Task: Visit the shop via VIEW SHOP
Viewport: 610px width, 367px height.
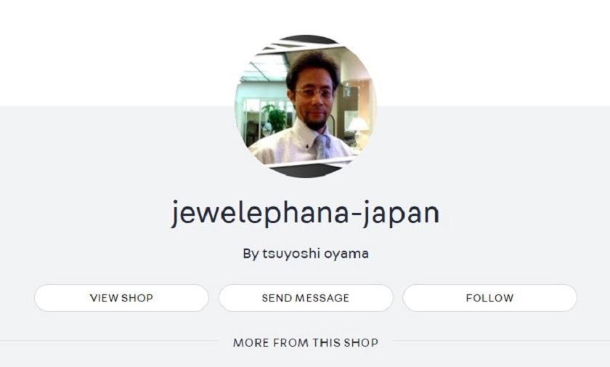Action: (x=121, y=298)
